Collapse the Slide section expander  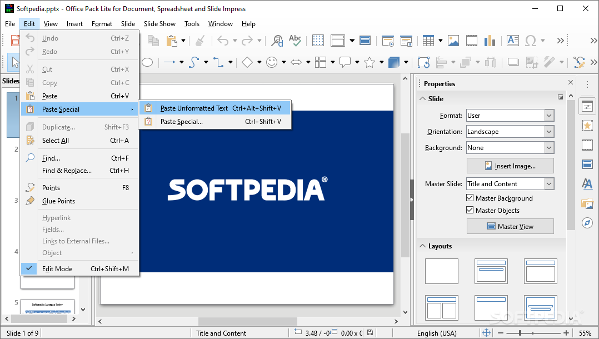click(422, 98)
